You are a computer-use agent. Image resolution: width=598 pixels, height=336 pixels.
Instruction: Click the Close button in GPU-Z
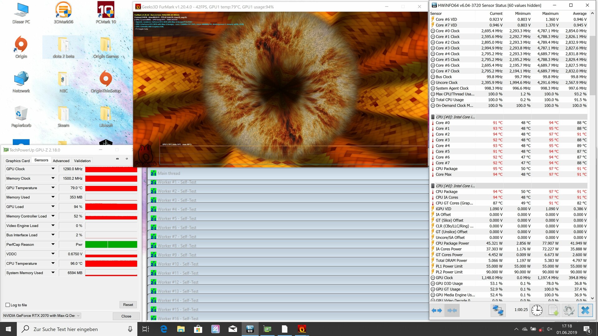(126, 316)
